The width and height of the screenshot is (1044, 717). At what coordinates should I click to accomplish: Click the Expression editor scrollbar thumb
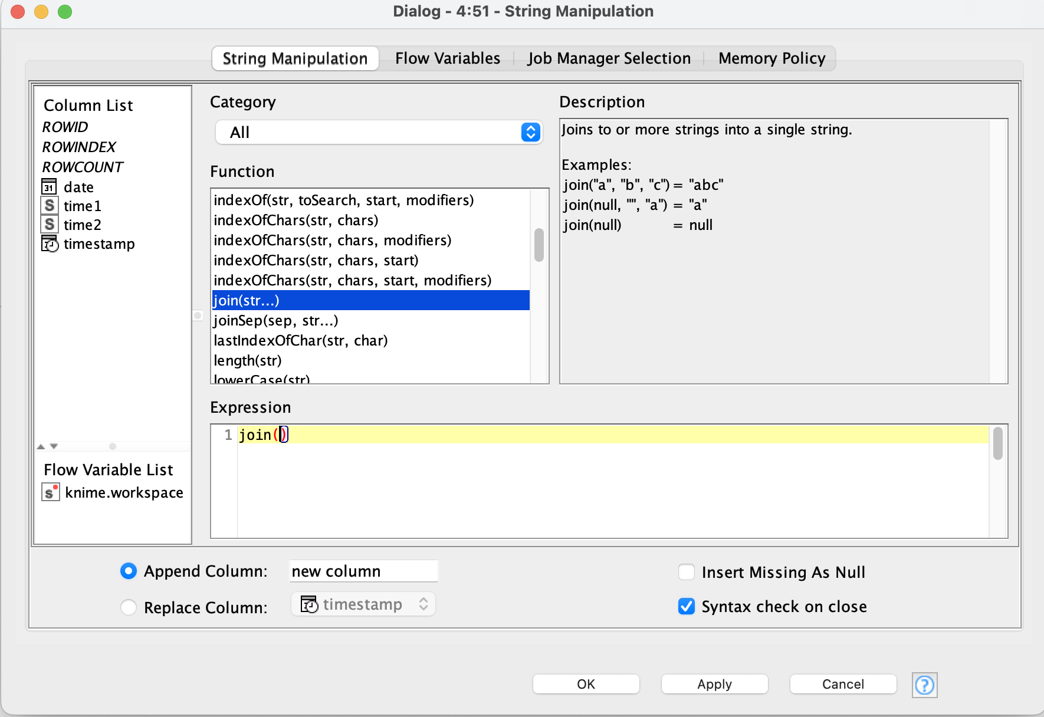point(997,443)
